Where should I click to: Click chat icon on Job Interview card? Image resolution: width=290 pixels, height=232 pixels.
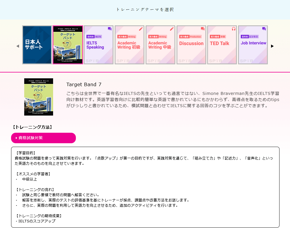coord(264,29)
